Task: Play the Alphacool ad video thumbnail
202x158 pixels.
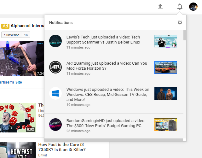Action: [x=22, y=59]
